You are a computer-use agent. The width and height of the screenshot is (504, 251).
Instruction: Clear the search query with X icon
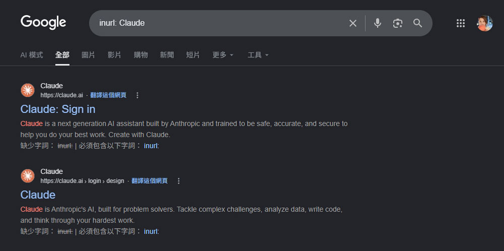pyautogui.click(x=353, y=23)
